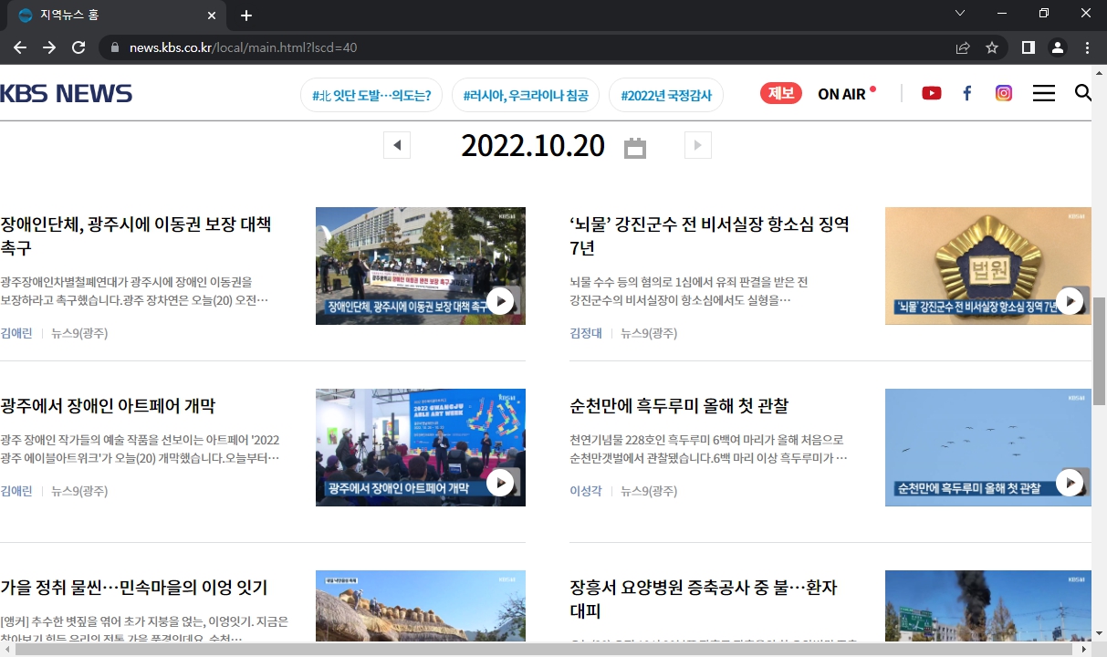Open ON AIR live stream
The width and height of the screenshot is (1107, 657).
tap(846, 94)
